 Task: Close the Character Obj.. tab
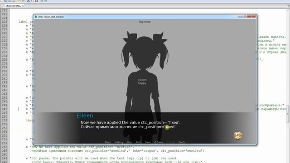(x=23, y=6)
